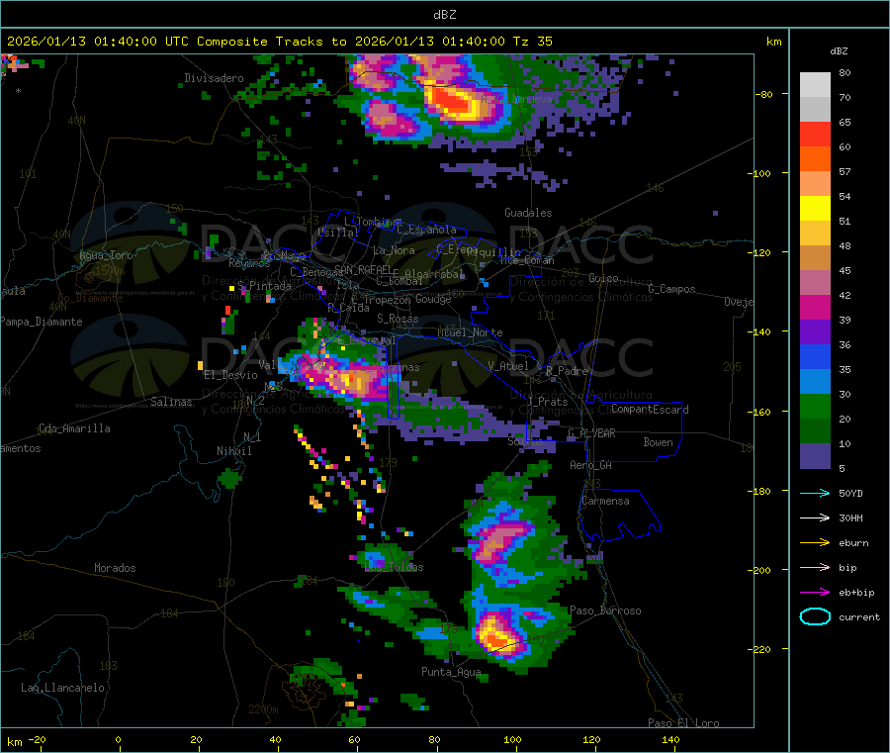The image size is (890, 753).
Task: Click the -160 km vertical axis tick label
Action: pyautogui.click(x=761, y=412)
